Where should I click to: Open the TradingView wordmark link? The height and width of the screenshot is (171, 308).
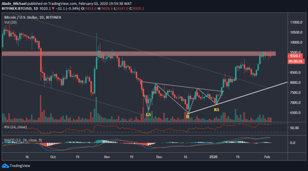pyautogui.click(x=20, y=166)
